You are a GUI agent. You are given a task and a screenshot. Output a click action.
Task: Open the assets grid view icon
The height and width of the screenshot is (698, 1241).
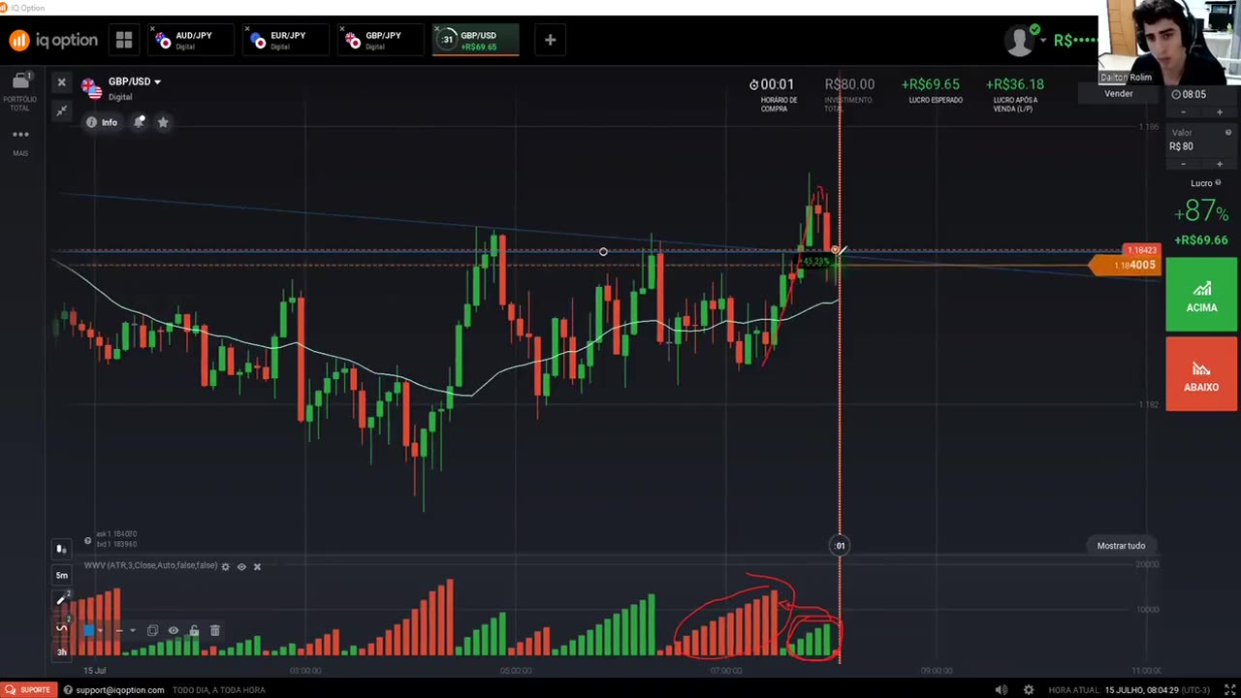(124, 40)
